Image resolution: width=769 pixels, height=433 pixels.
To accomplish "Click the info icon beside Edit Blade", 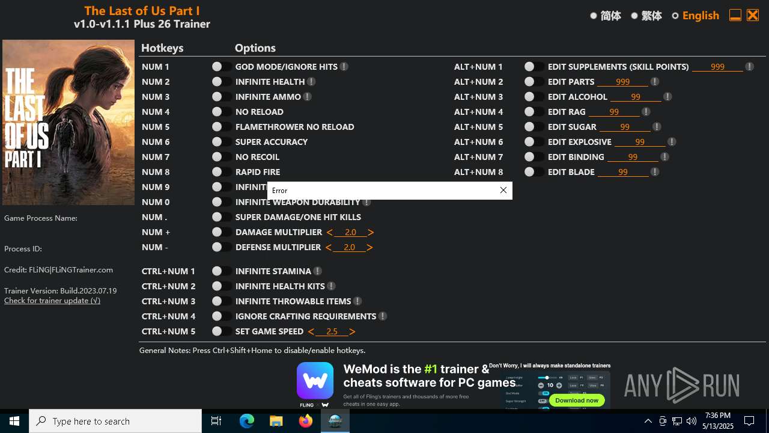I will pos(655,172).
